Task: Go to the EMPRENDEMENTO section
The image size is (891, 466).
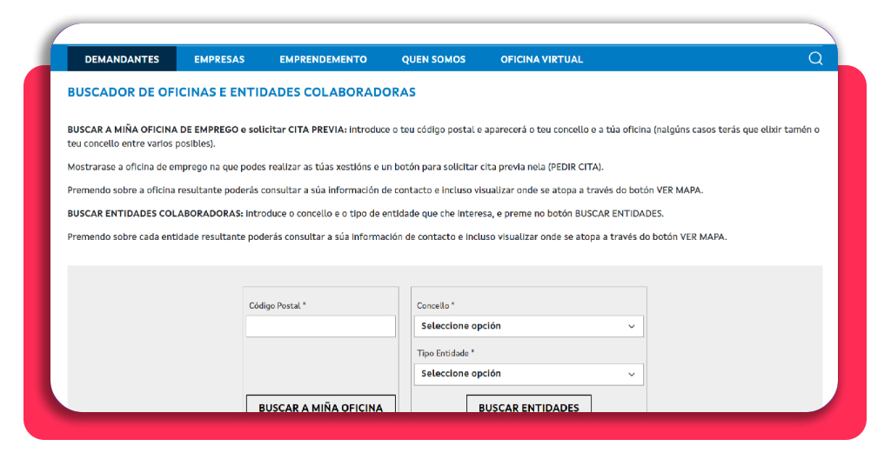Action: click(323, 59)
